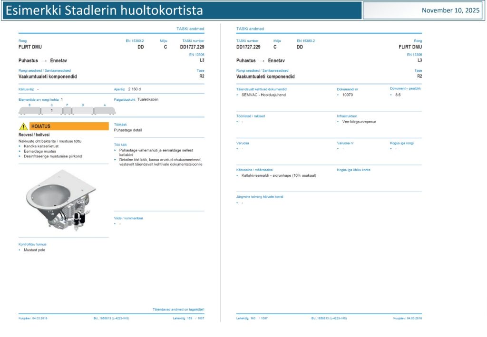Click the Mustust pole check criterion
This screenshot has height=337, width=487.
tap(34, 250)
